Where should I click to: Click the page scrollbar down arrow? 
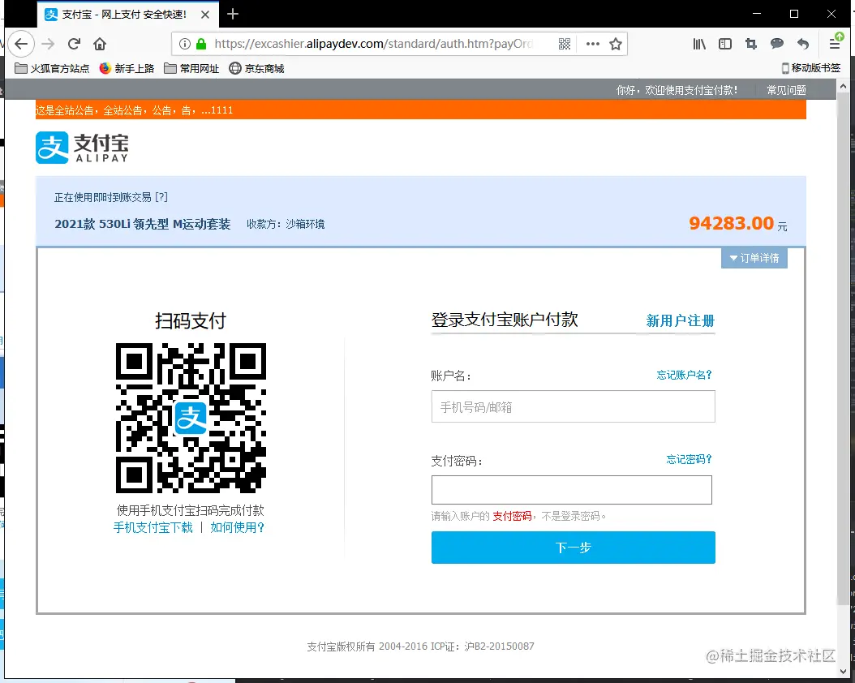[x=843, y=672]
